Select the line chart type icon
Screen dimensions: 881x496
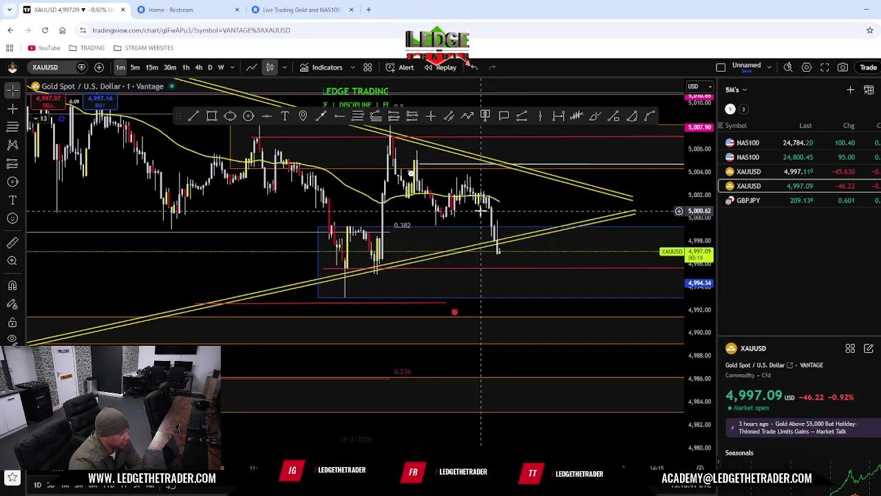click(252, 67)
